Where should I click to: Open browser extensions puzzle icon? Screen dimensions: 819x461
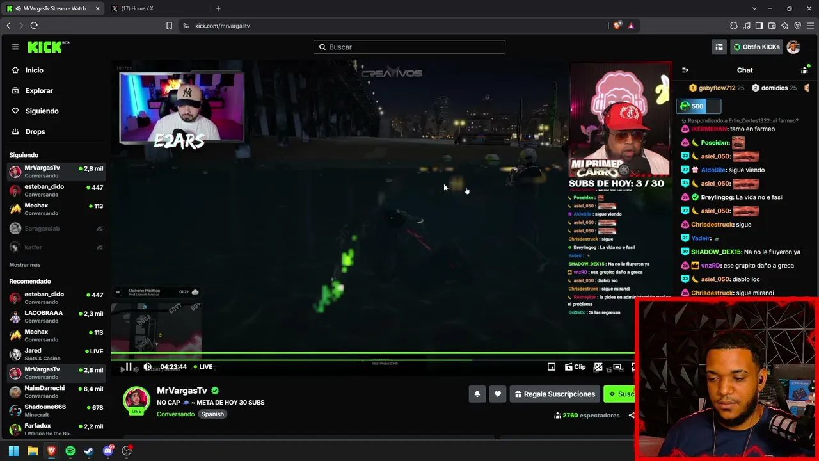734,26
